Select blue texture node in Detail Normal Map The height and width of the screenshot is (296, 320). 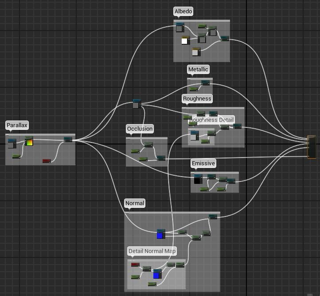(156, 274)
